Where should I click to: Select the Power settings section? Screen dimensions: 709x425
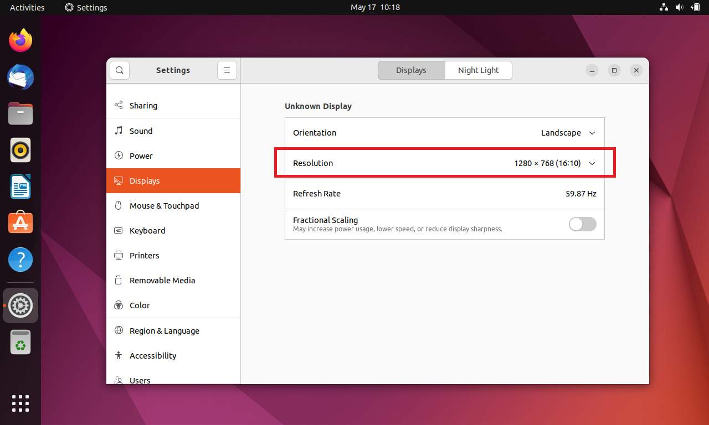point(141,156)
